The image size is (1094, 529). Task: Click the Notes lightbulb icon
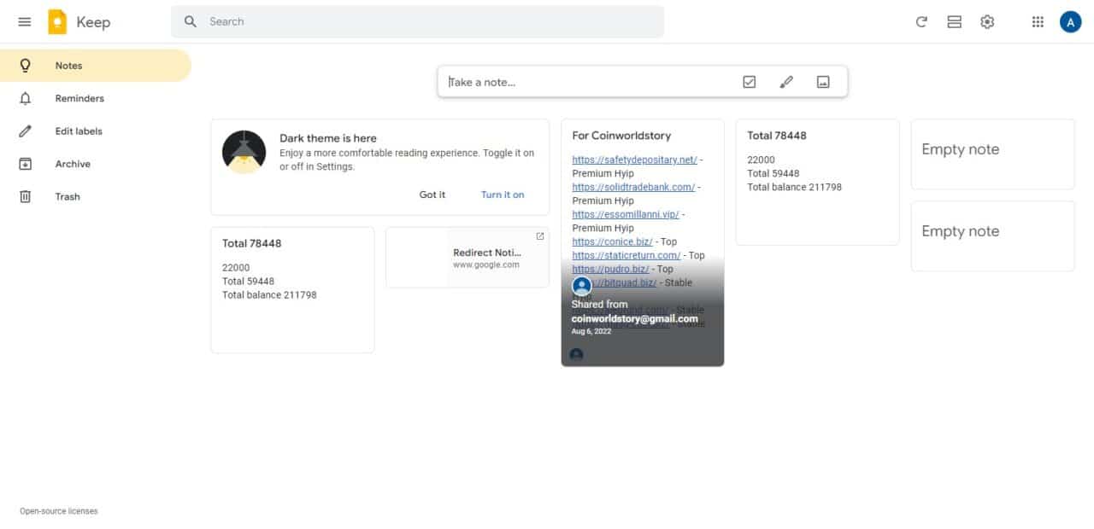tap(25, 66)
